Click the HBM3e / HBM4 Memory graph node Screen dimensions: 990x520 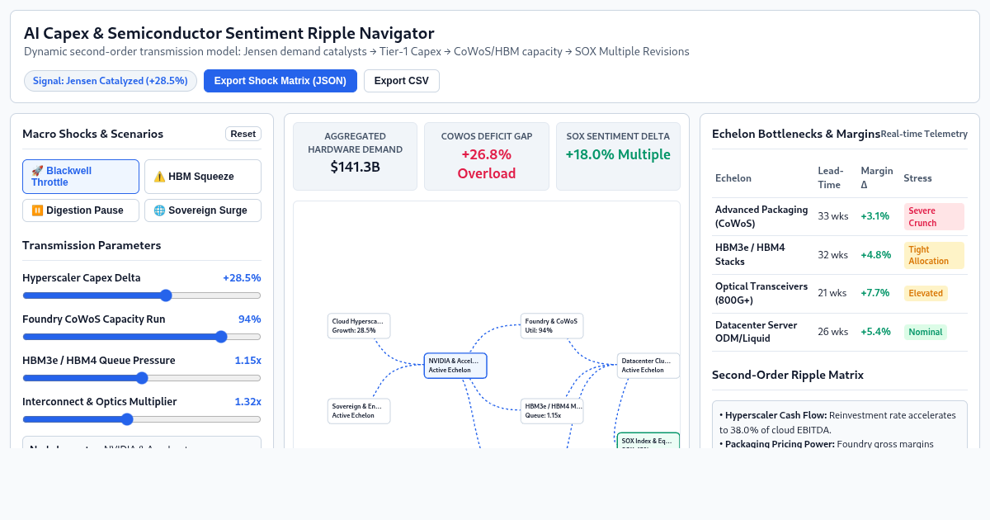tap(552, 411)
